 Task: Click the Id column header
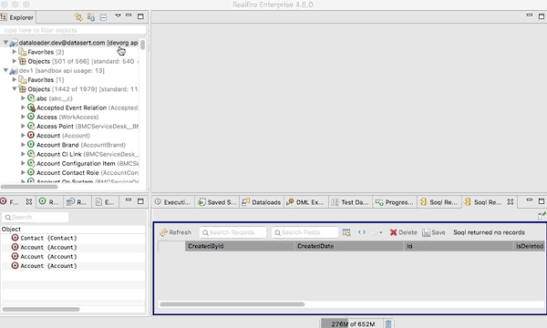(459, 246)
